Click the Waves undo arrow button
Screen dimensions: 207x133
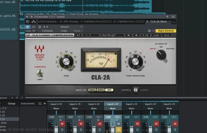(78, 35)
